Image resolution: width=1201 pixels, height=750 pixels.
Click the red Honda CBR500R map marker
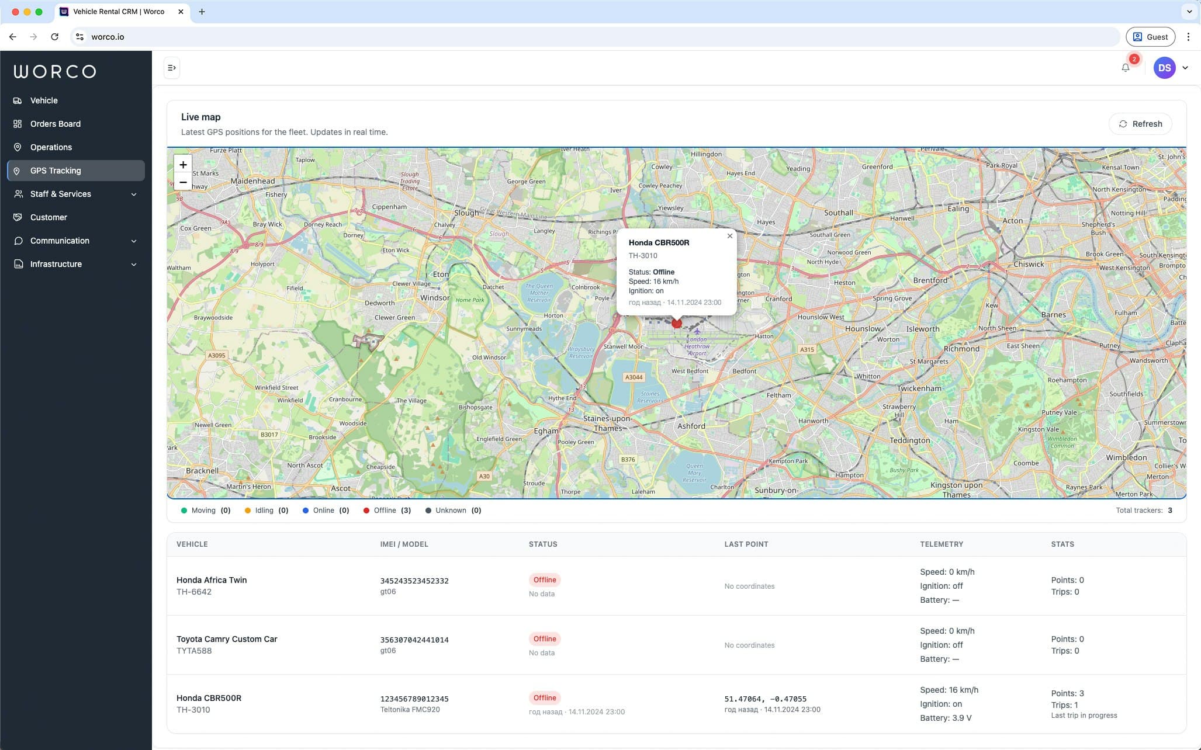pyautogui.click(x=676, y=323)
